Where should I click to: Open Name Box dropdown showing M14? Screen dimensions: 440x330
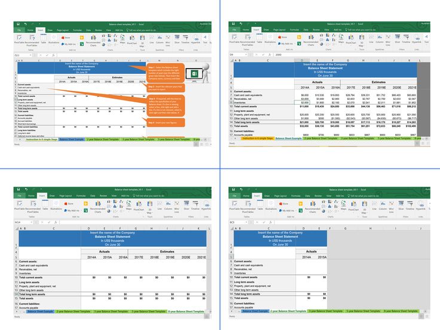click(x=31, y=222)
